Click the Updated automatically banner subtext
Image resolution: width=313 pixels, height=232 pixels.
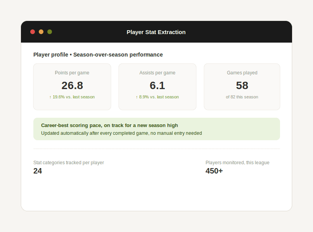pyautogui.click(x=121, y=133)
